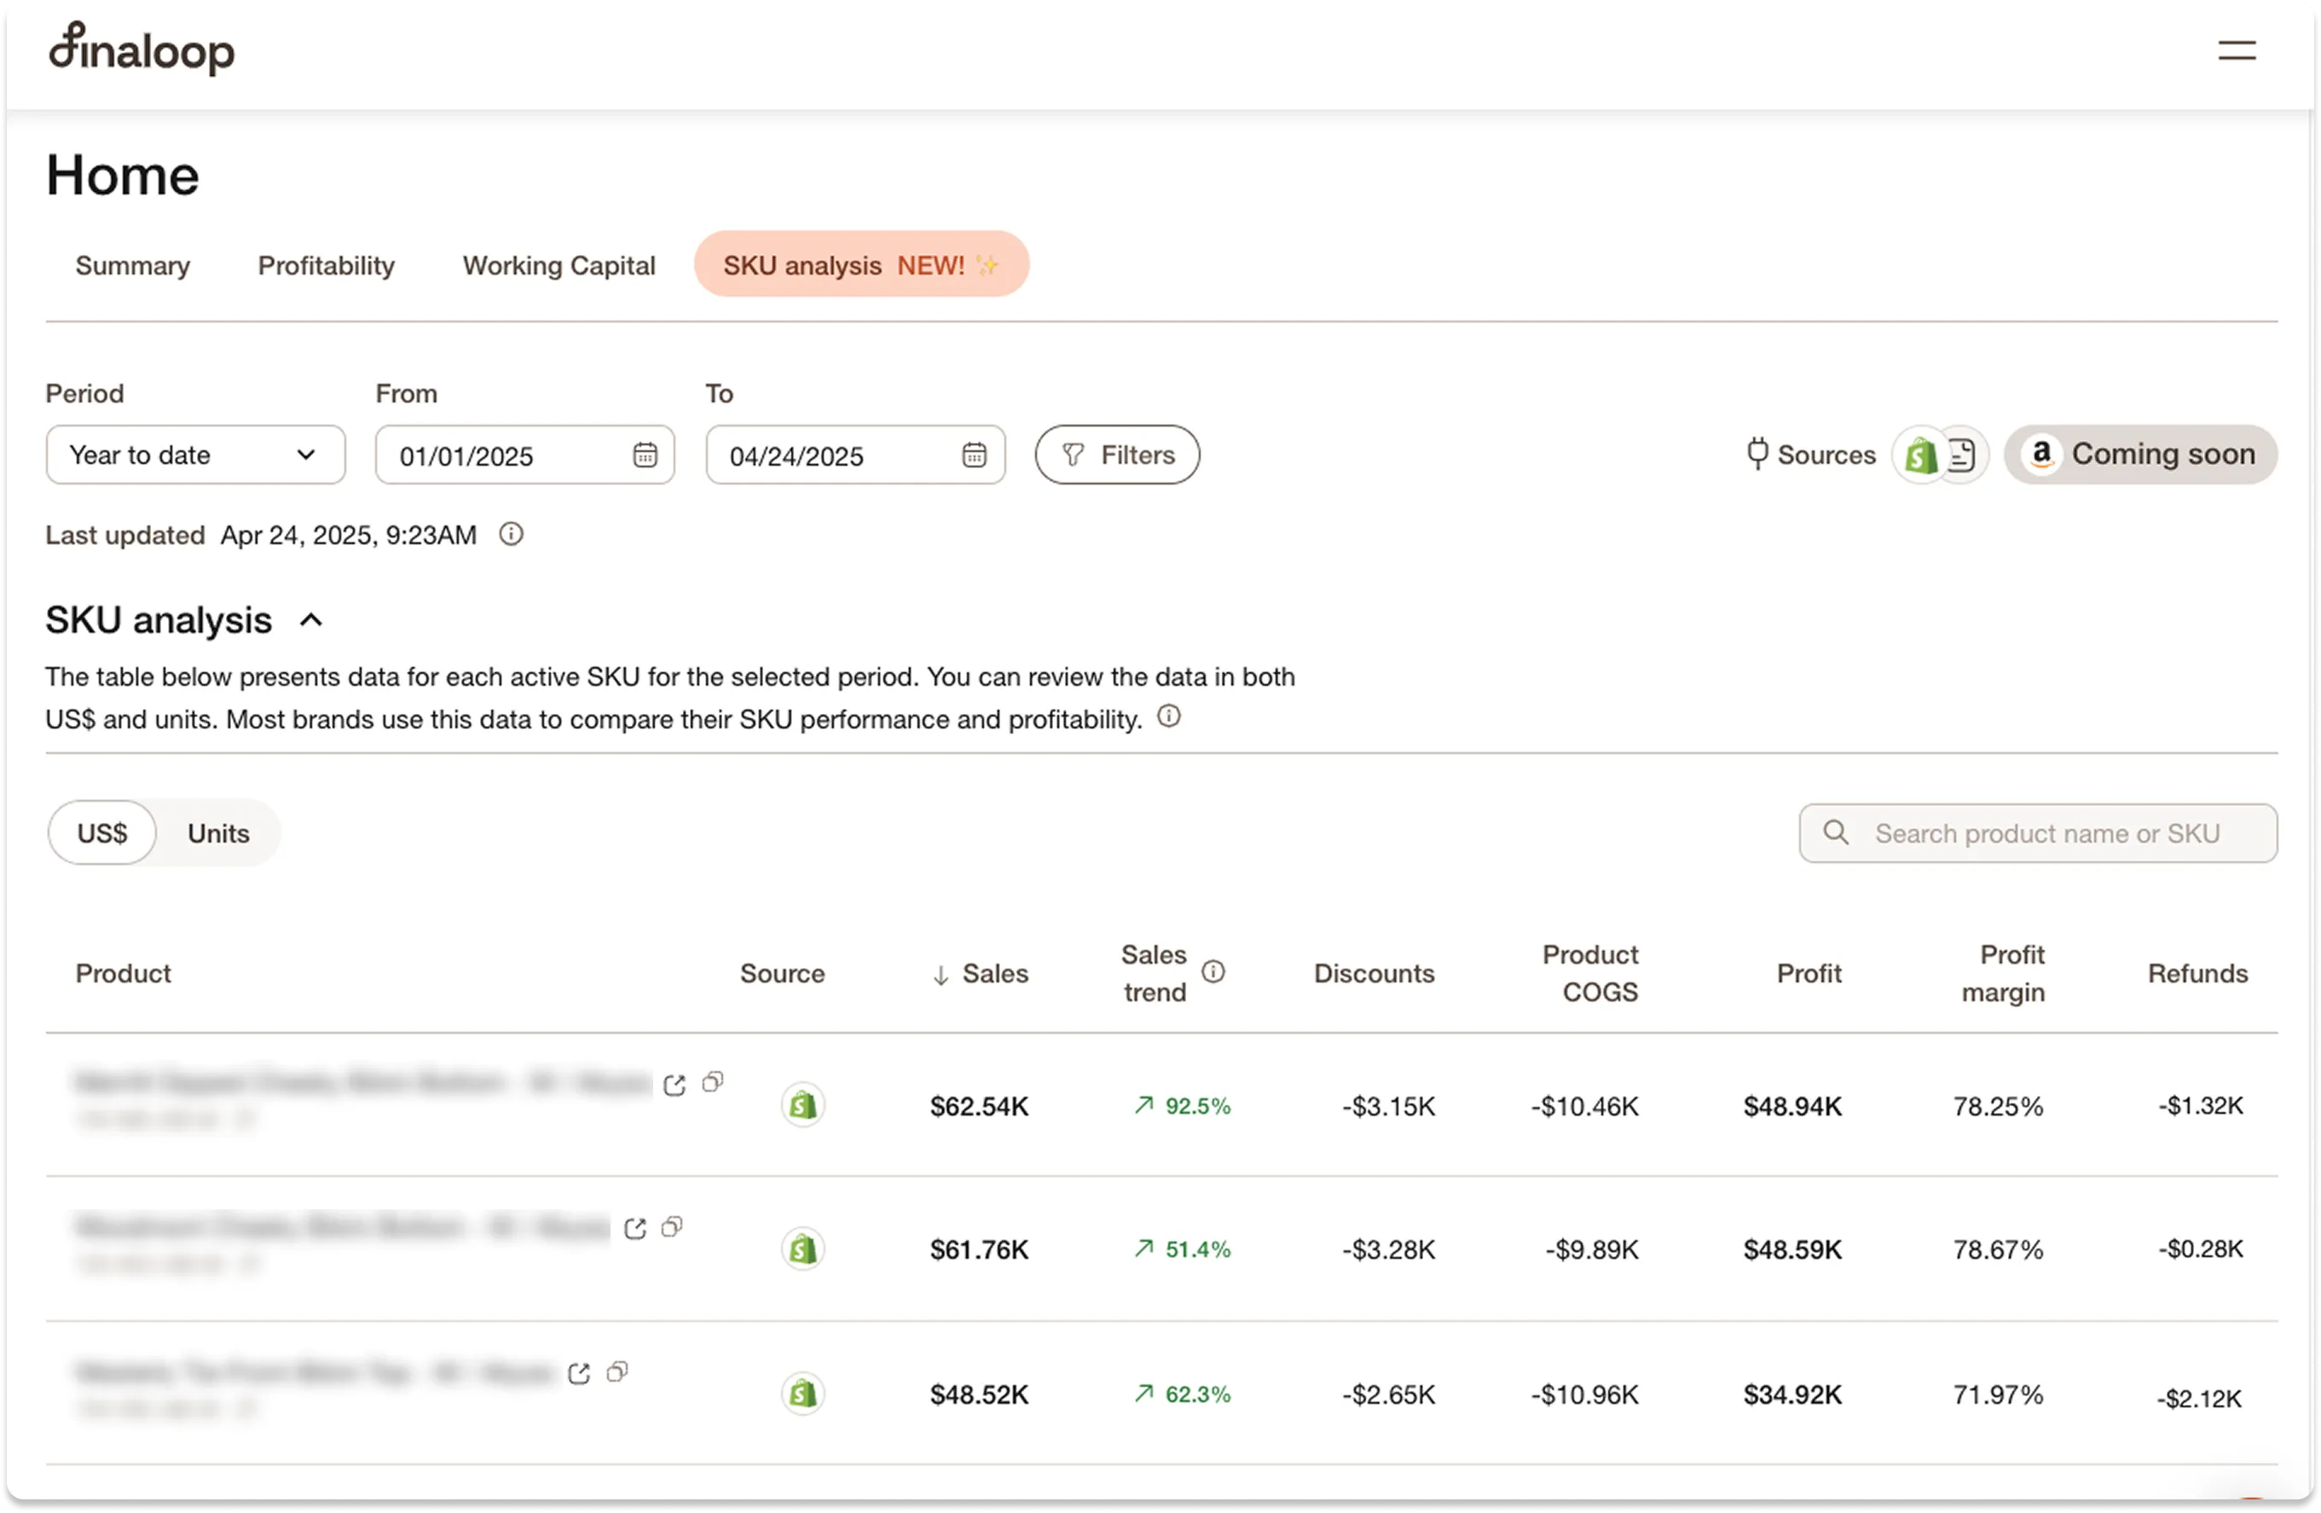Click the Last updated info icon
This screenshot has height=1513, width=2321.
tap(511, 535)
